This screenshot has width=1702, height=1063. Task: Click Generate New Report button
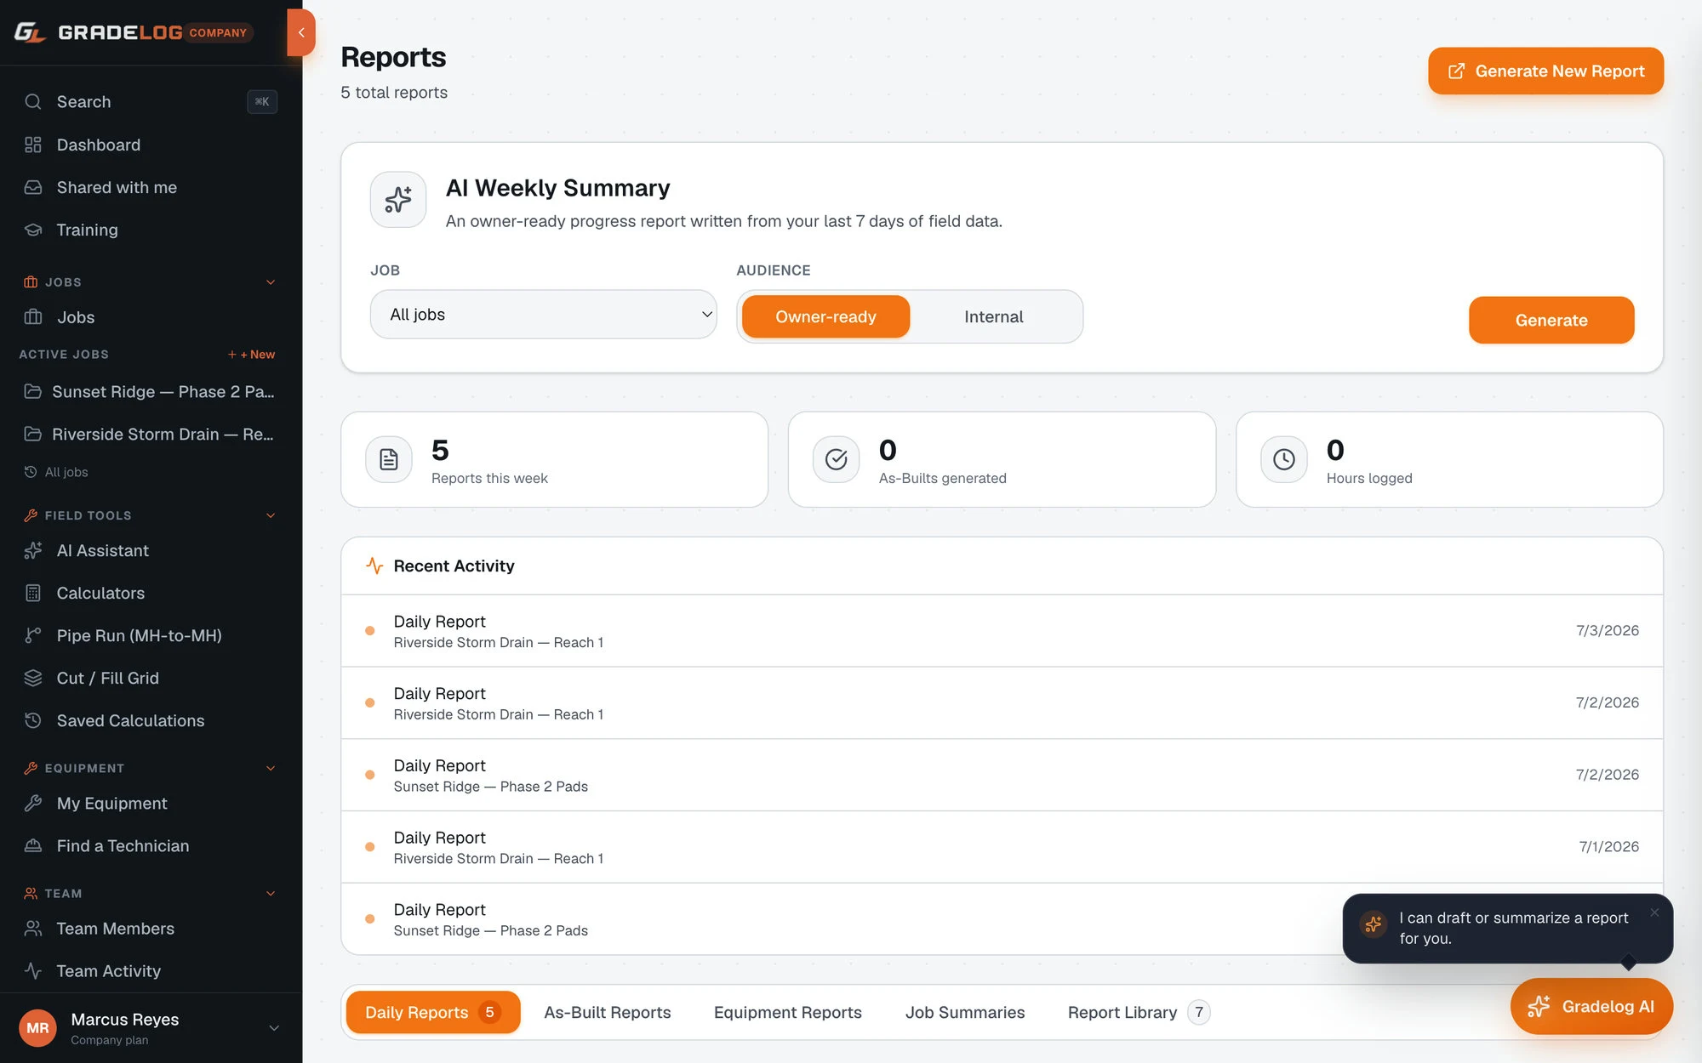click(1545, 71)
